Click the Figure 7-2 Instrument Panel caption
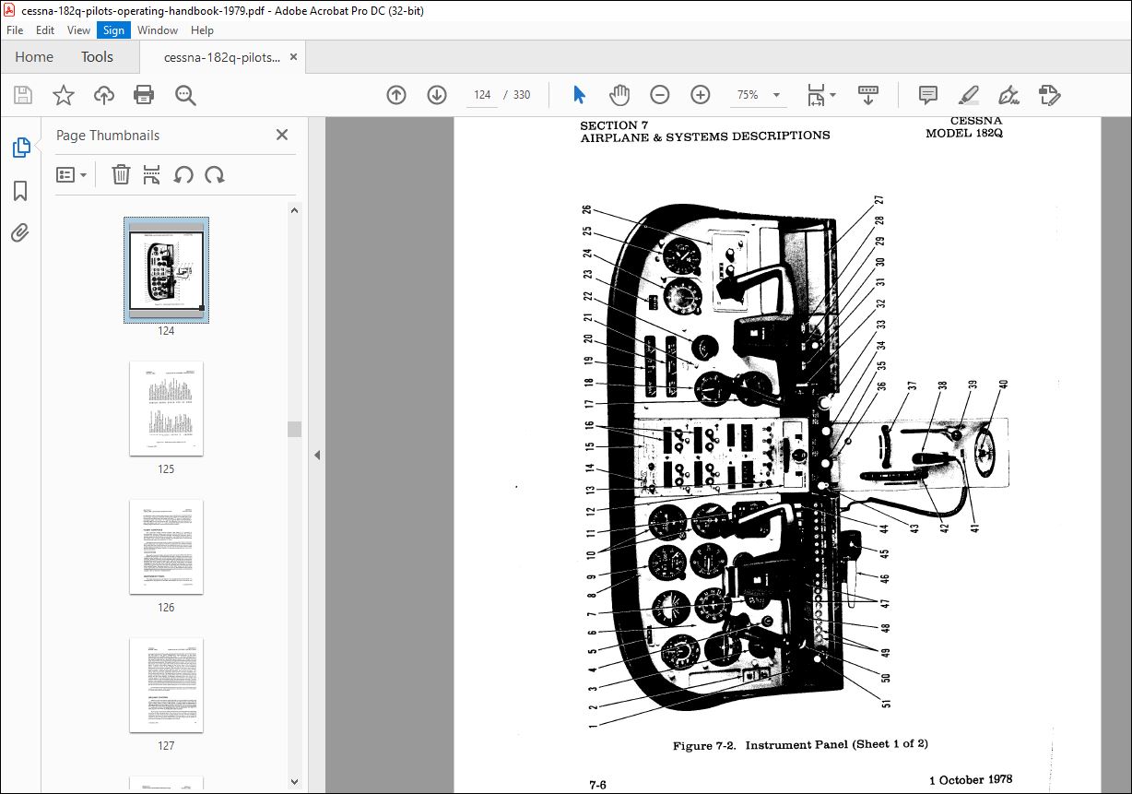 pos(799,744)
